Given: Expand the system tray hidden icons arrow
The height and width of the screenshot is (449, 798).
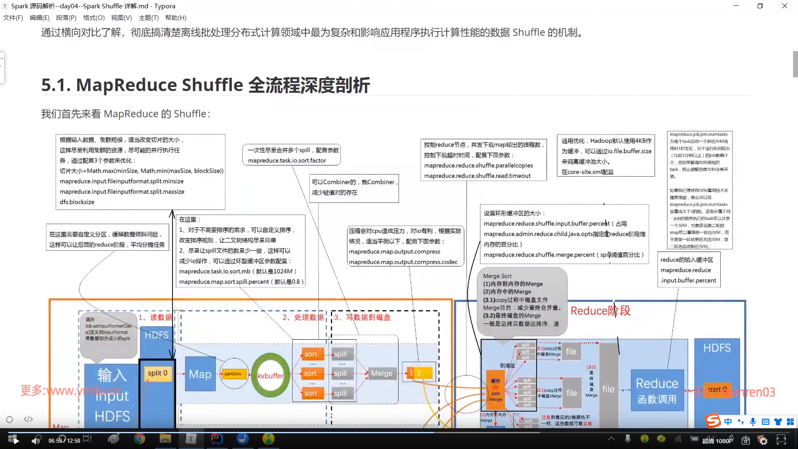Looking at the screenshot, I should point(611,439).
